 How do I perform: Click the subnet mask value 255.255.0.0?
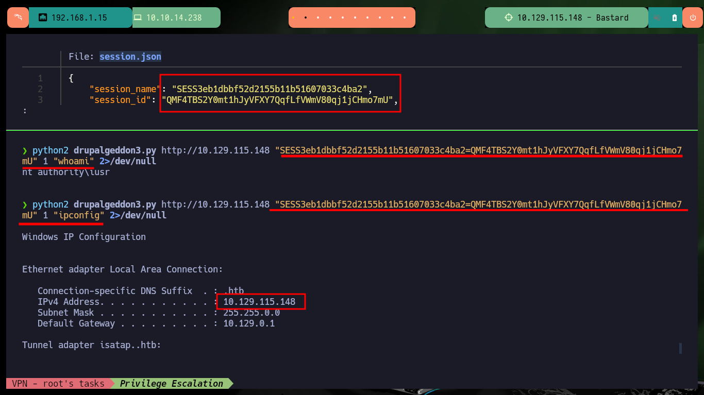coord(252,313)
